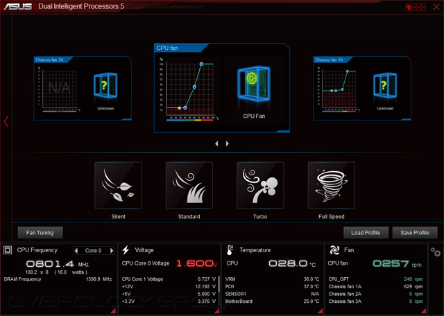Show previous fan card with left arrow
444x316 pixels.
(216, 143)
